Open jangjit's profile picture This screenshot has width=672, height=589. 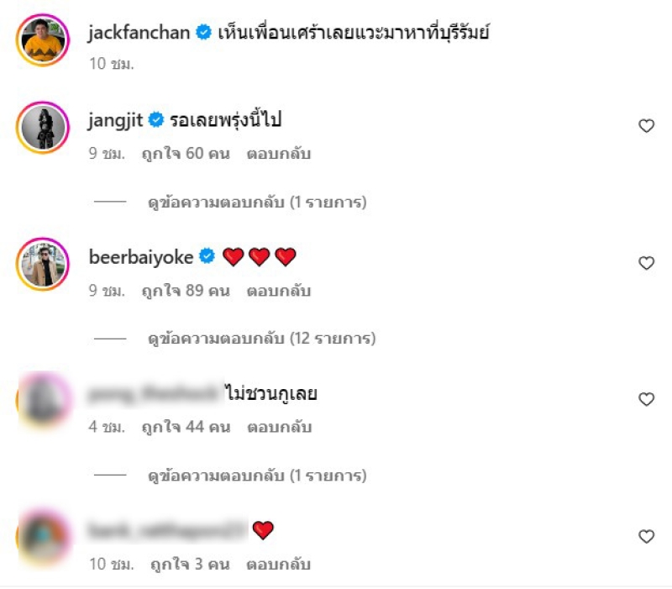coord(43,128)
